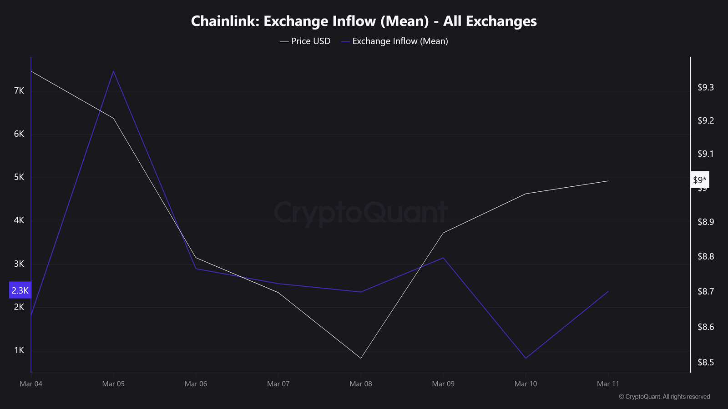Click the inflow line low point at Mar 10

526,358
